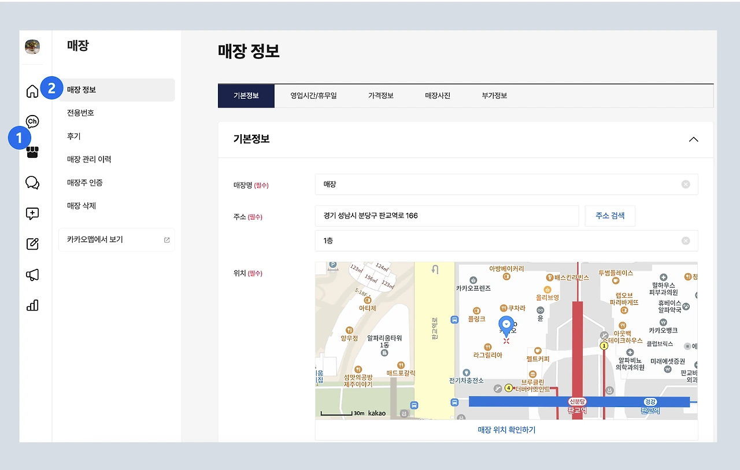The width and height of the screenshot is (740, 470).
Task: Switch to the 가격정보 tab
Action: [380, 95]
